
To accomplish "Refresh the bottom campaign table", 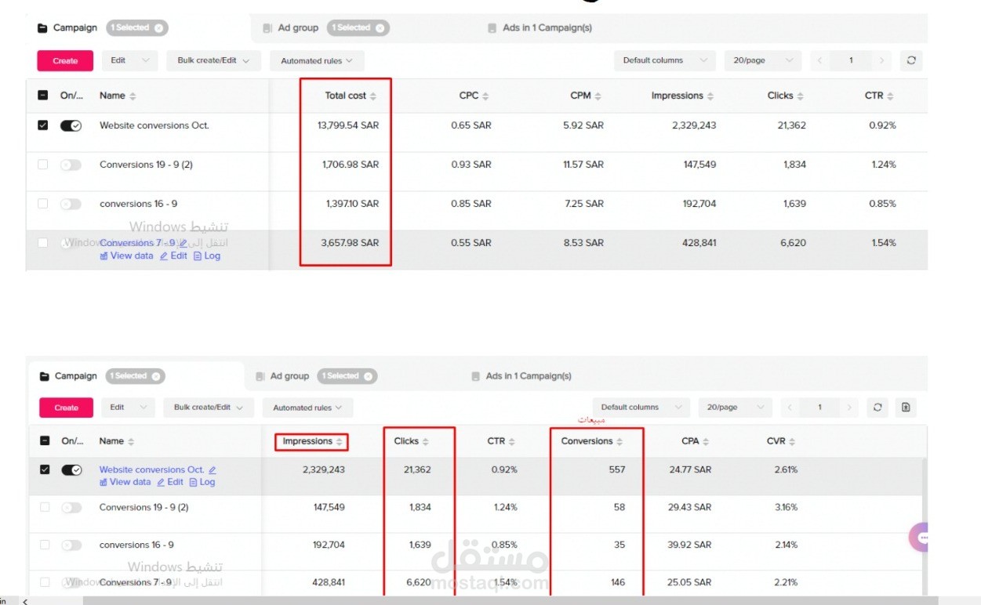I will 877,408.
